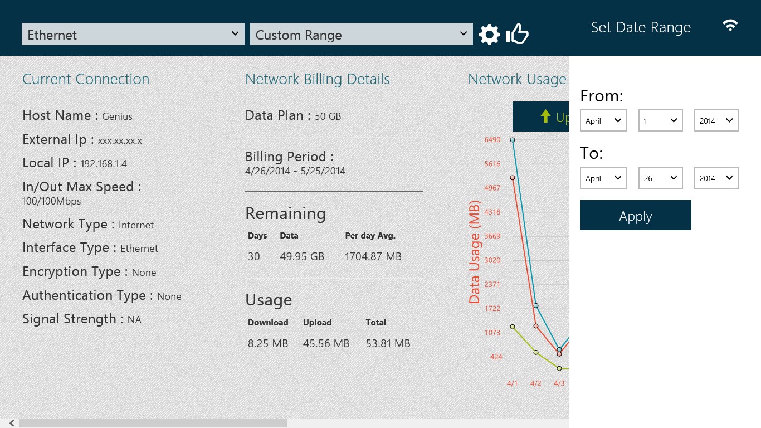Click the scrollbar left arrow
The height and width of the screenshot is (428, 761).
tap(12, 424)
